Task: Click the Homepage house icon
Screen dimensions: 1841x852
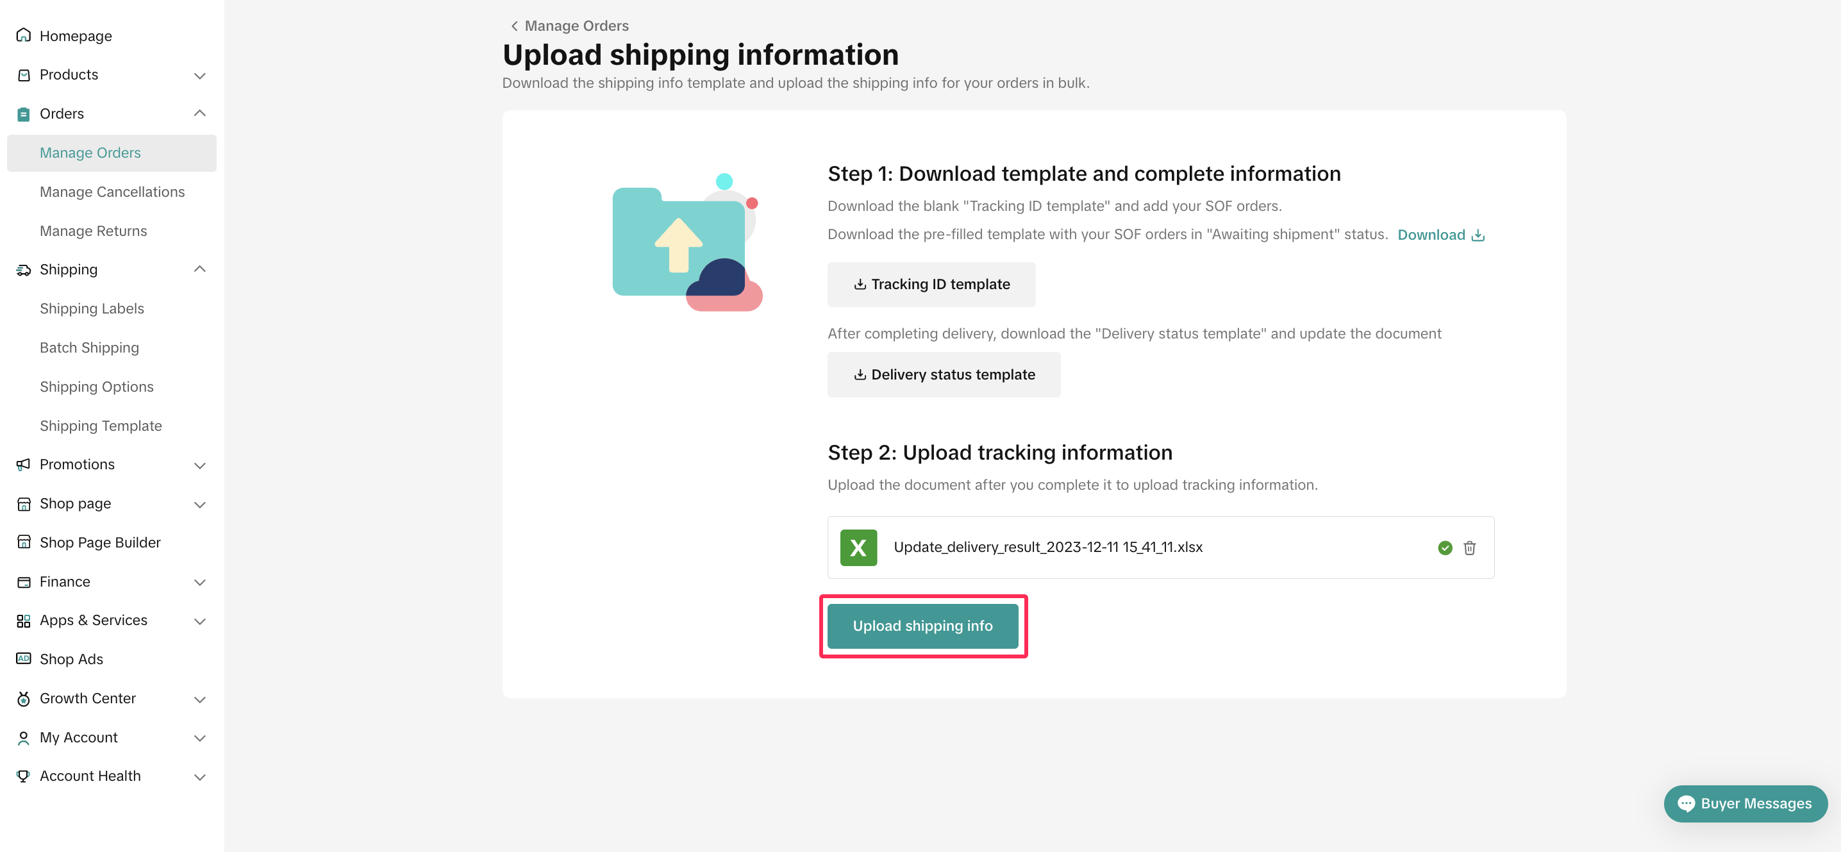Action: point(24,36)
